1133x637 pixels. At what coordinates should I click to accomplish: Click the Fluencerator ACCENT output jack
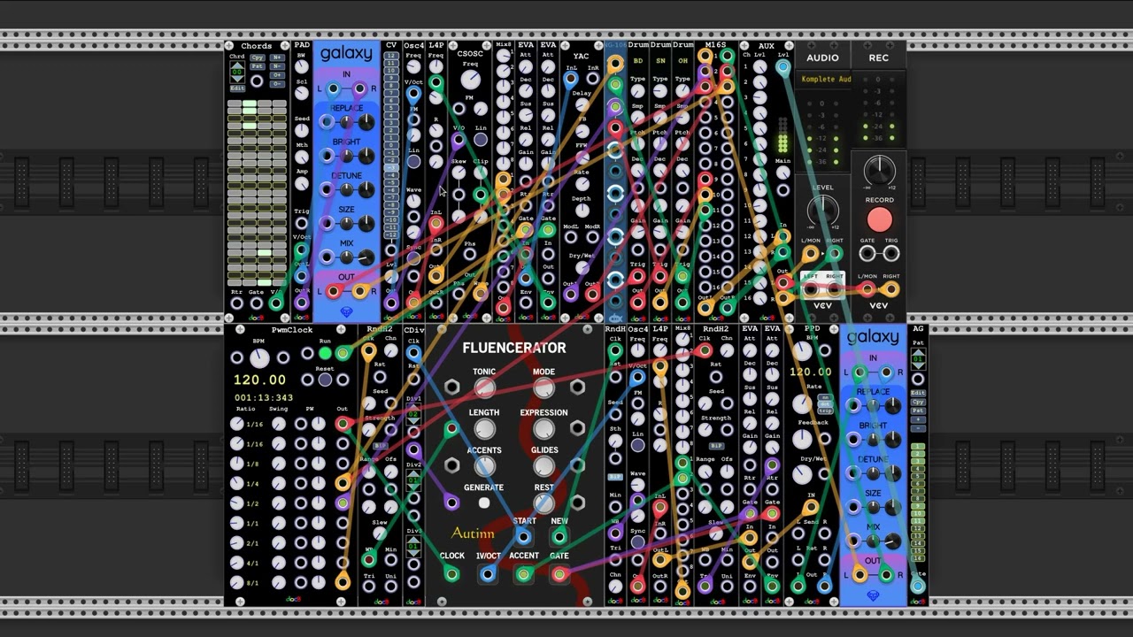tap(523, 575)
